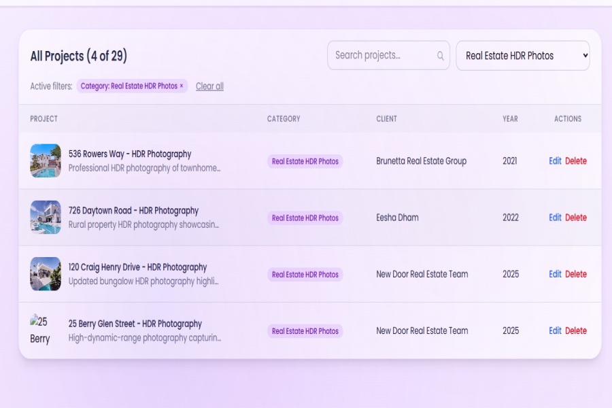The height and width of the screenshot is (408, 612).
Task: Open 726 Daytown Road project thumbnail
Action: pyautogui.click(x=46, y=218)
